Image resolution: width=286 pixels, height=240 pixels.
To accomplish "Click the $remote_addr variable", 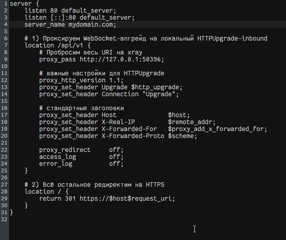I will tap(190, 122).
